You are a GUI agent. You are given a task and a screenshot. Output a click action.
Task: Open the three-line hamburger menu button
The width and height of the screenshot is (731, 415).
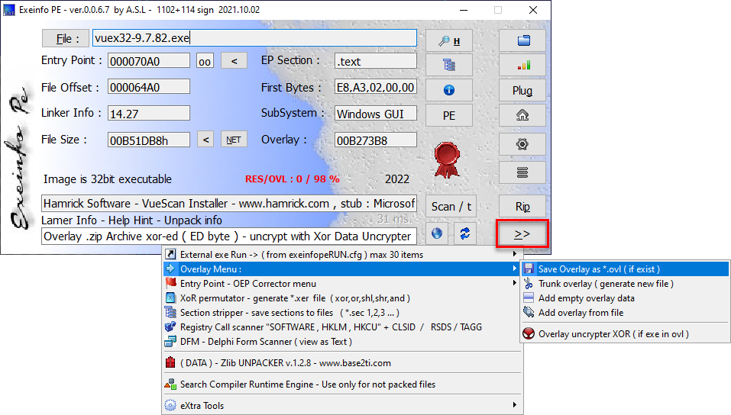pos(522,173)
